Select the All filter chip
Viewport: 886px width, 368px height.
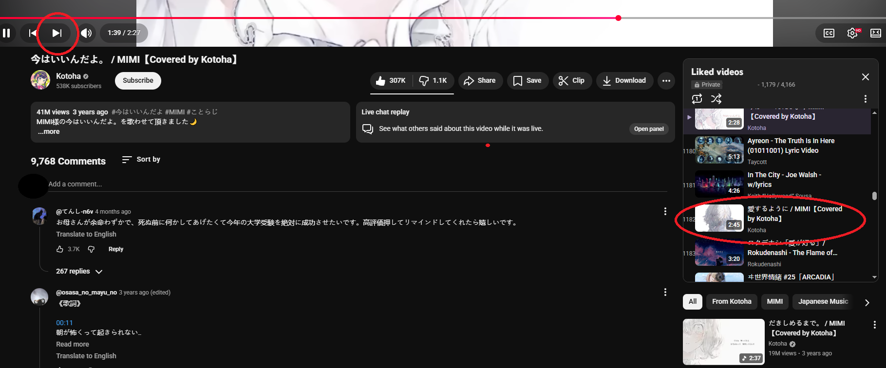[x=693, y=302]
